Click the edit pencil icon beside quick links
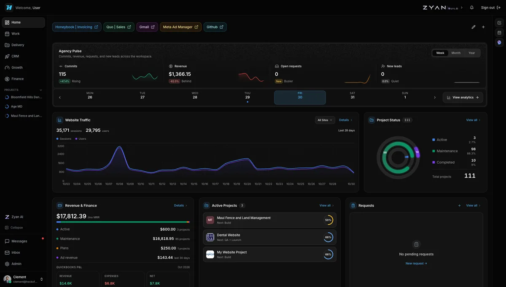This screenshot has height=287, width=506. point(474,27)
